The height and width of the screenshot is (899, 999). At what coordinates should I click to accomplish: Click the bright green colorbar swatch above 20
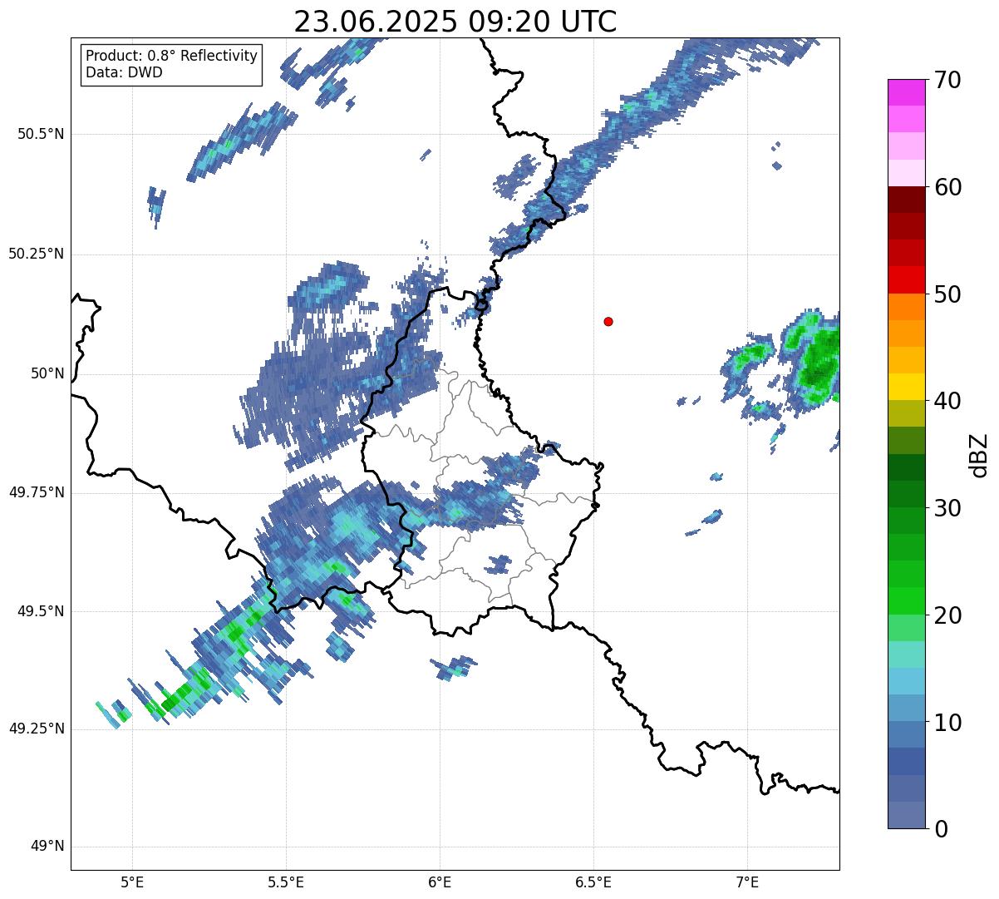[x=907, y=601]
